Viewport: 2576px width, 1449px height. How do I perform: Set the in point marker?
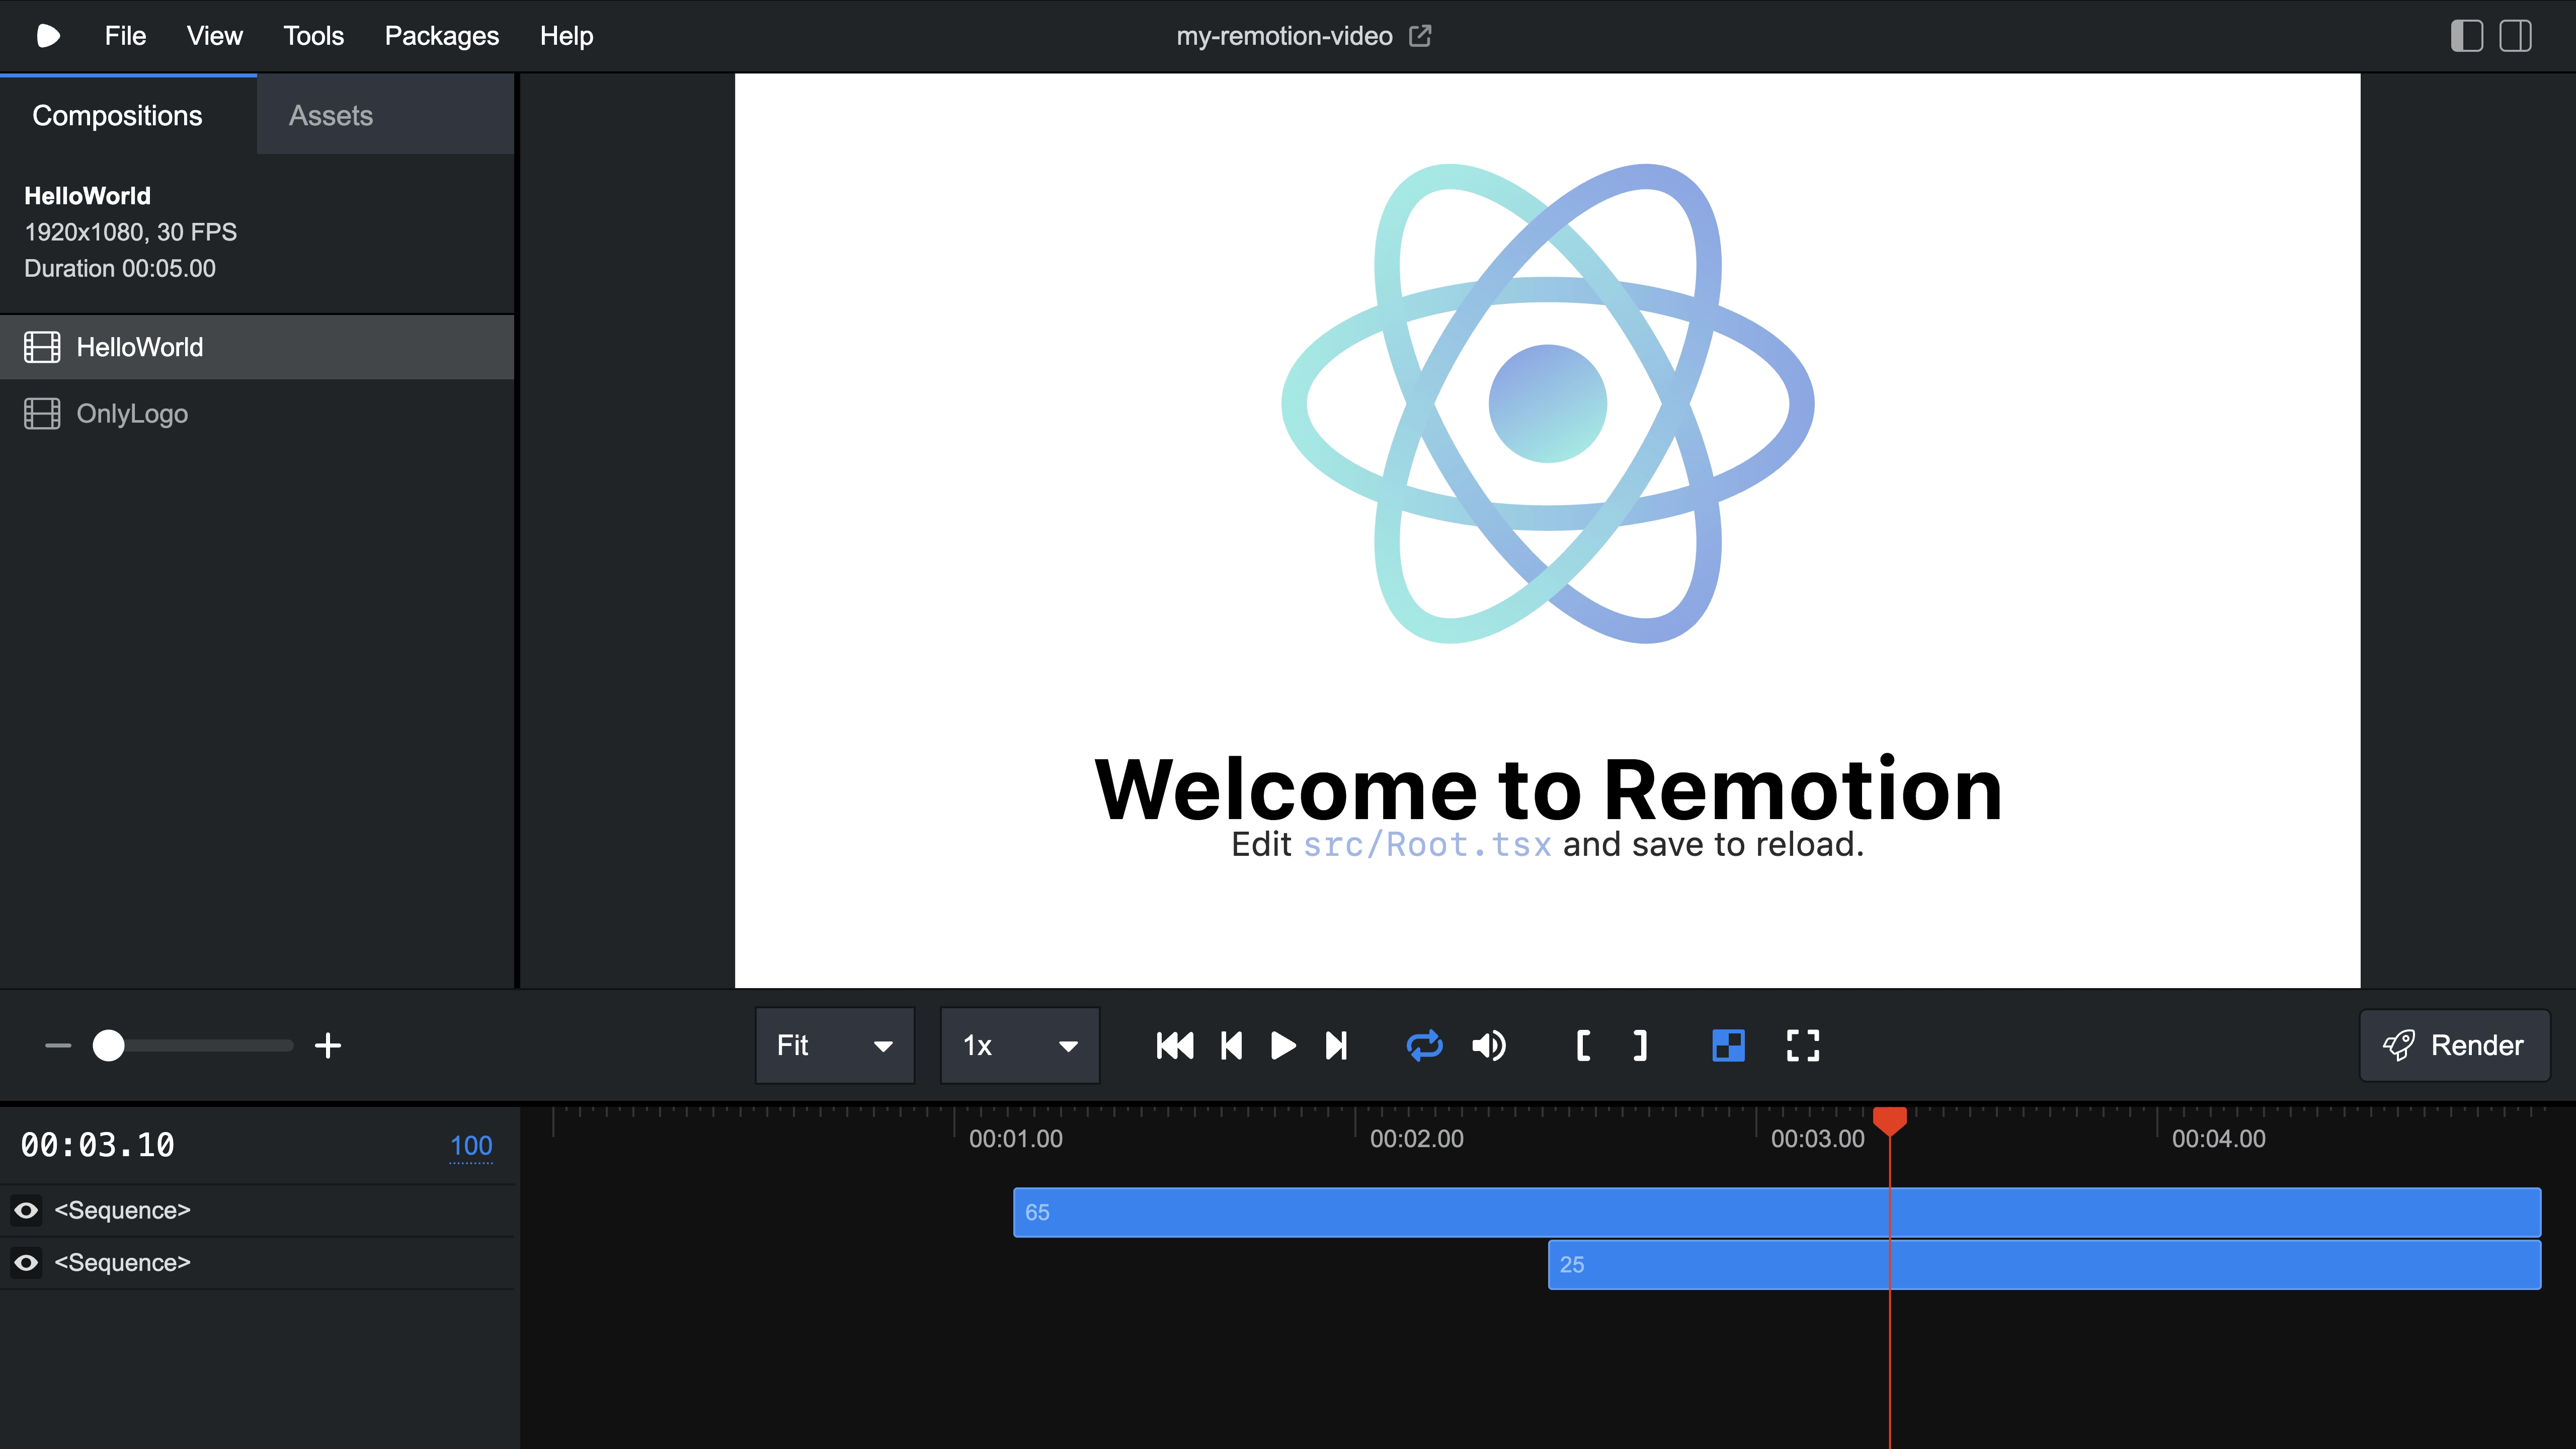pyautogui.click(x=1583, y=1046)
